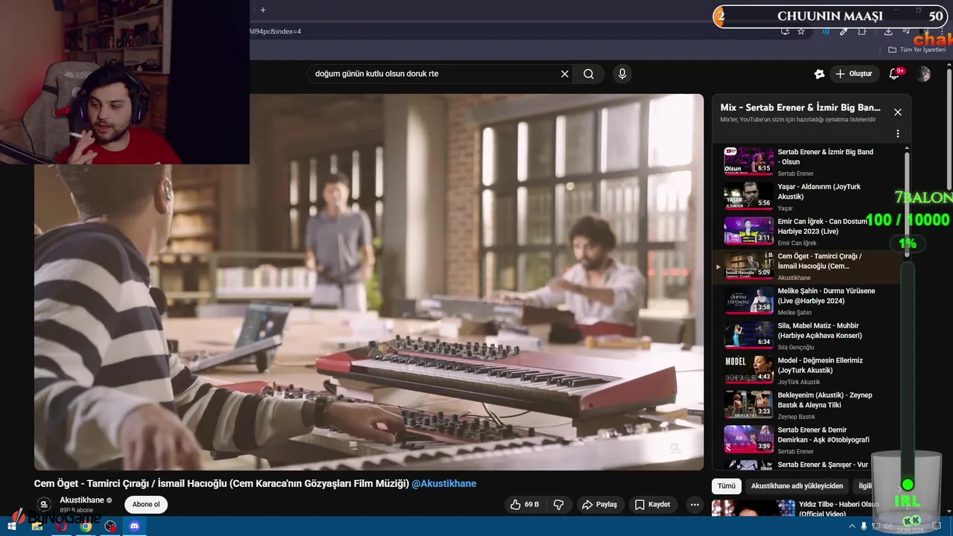Image resolution: width=953 pixels, height=536 pixels.
Task: Open system volume speaker icon
Action: pyautogui.click(x=887, y=526)
